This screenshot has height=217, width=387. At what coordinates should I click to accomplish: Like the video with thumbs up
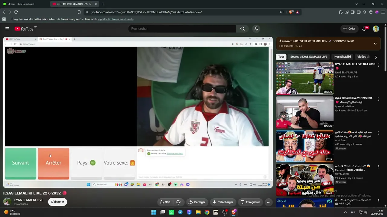click(x=165, y=202)
